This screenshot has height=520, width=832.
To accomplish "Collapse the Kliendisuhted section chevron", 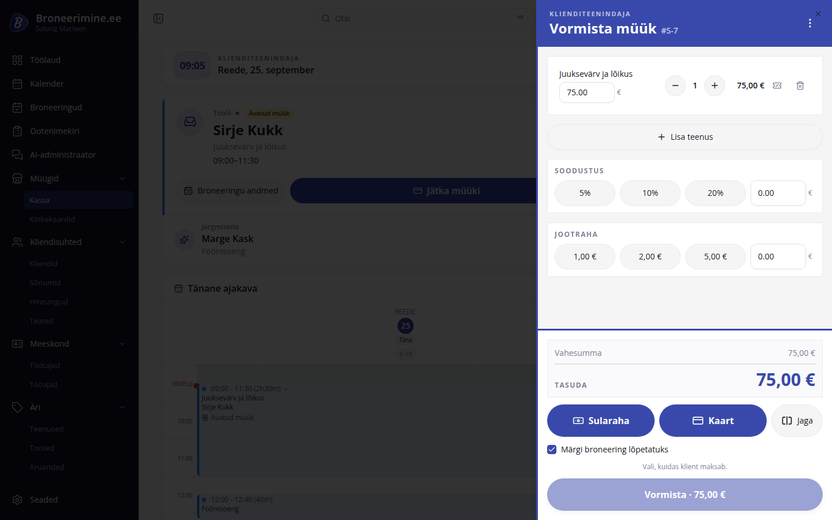I will pyautogui.click(x=122, y=242).
